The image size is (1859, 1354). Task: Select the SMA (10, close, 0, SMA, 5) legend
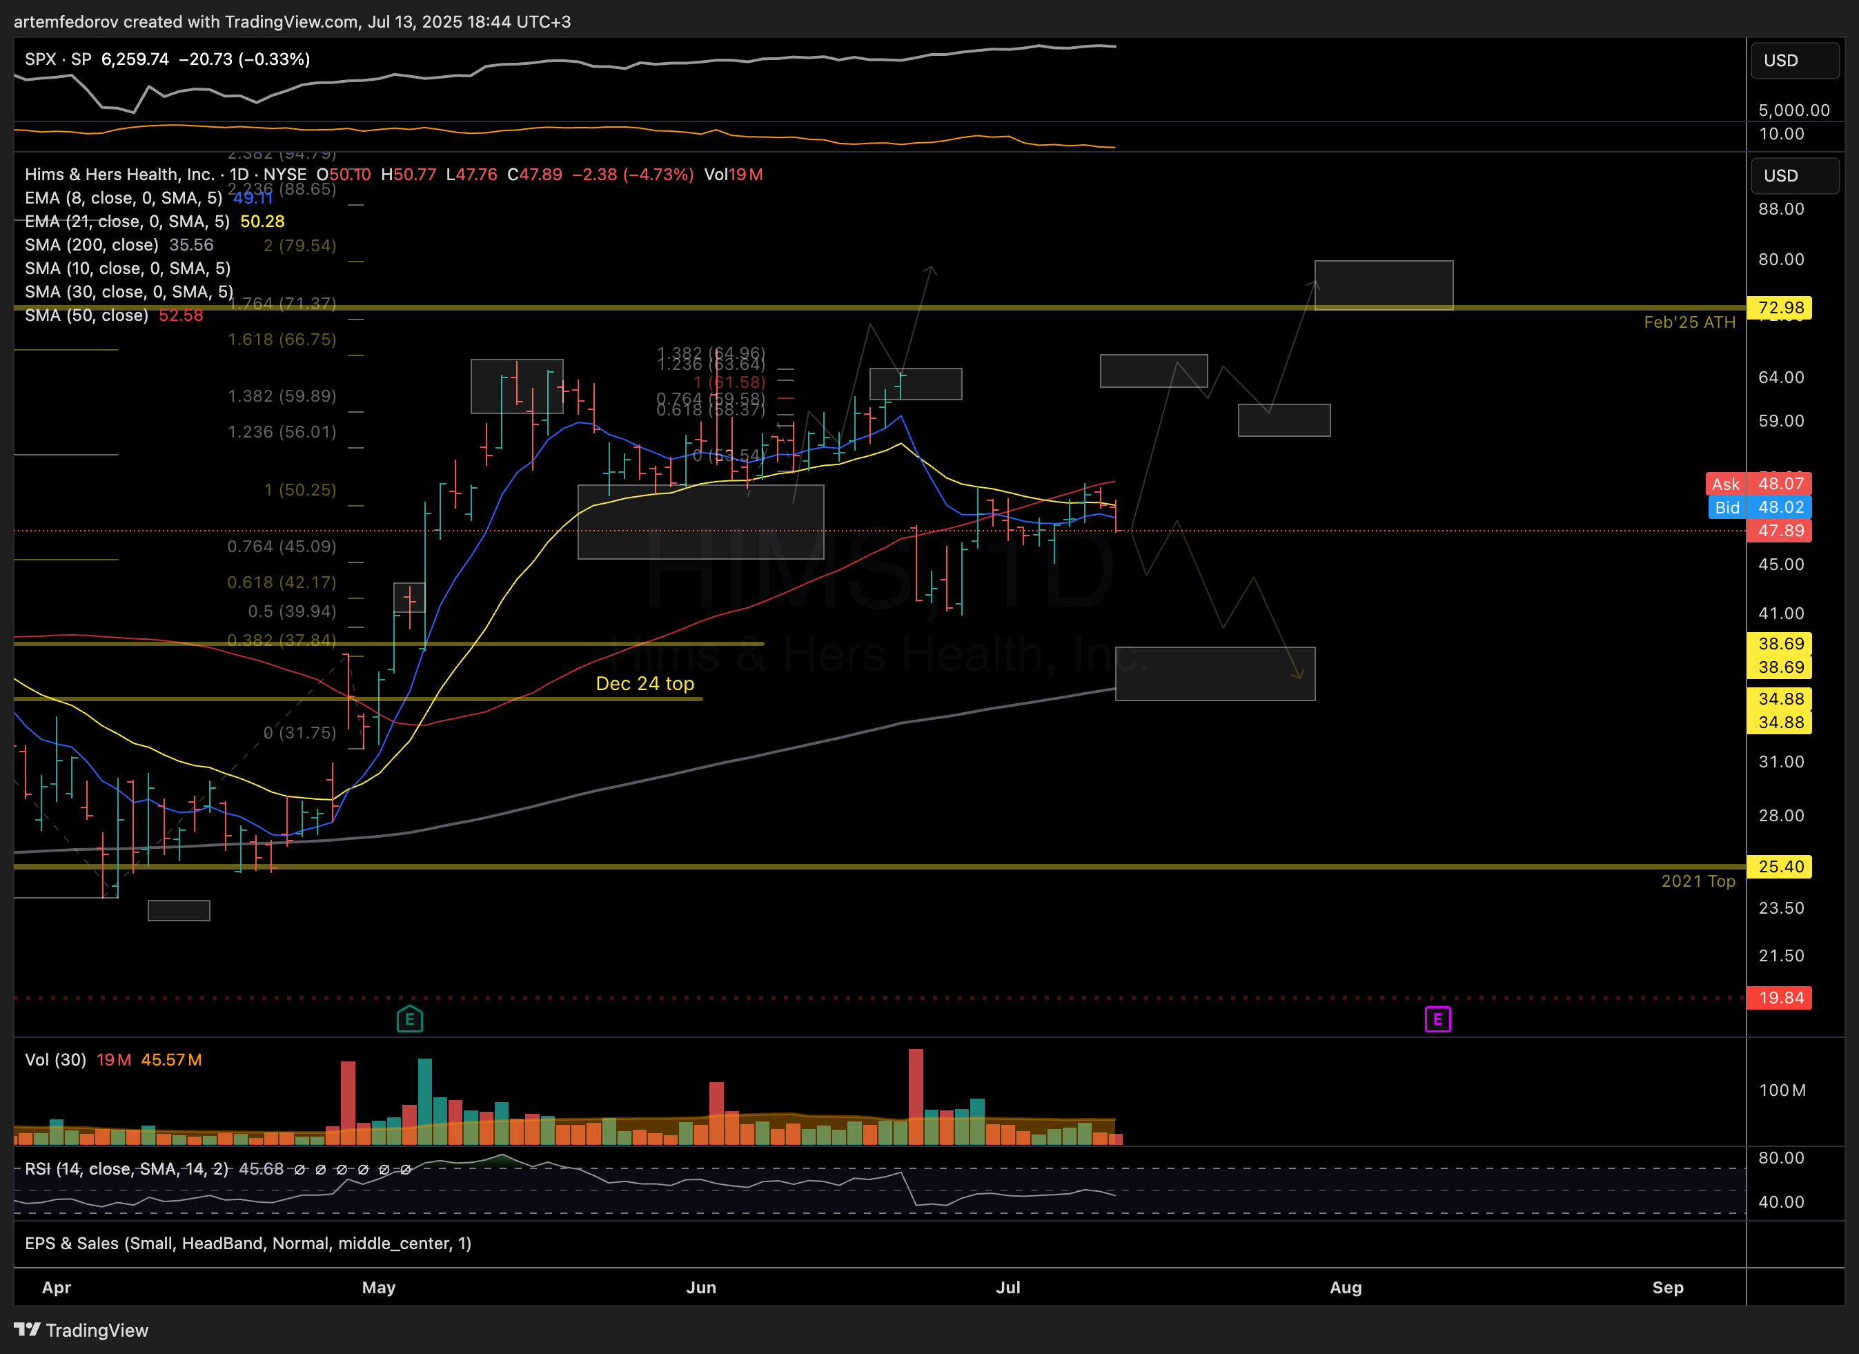tap(128, 269)
